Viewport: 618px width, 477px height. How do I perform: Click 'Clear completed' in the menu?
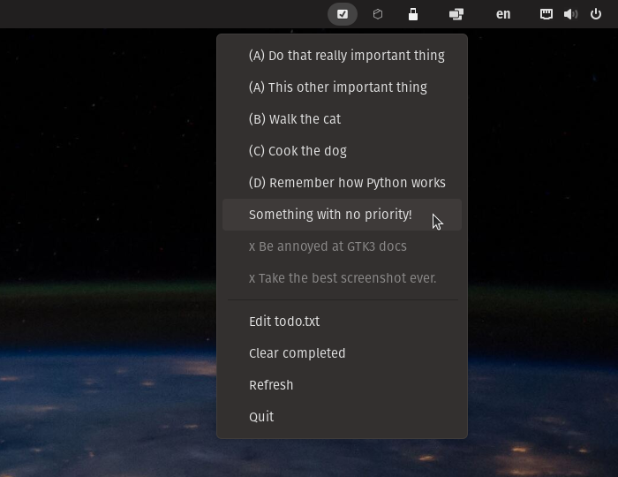pyautogui.click(x=297, y=353)
